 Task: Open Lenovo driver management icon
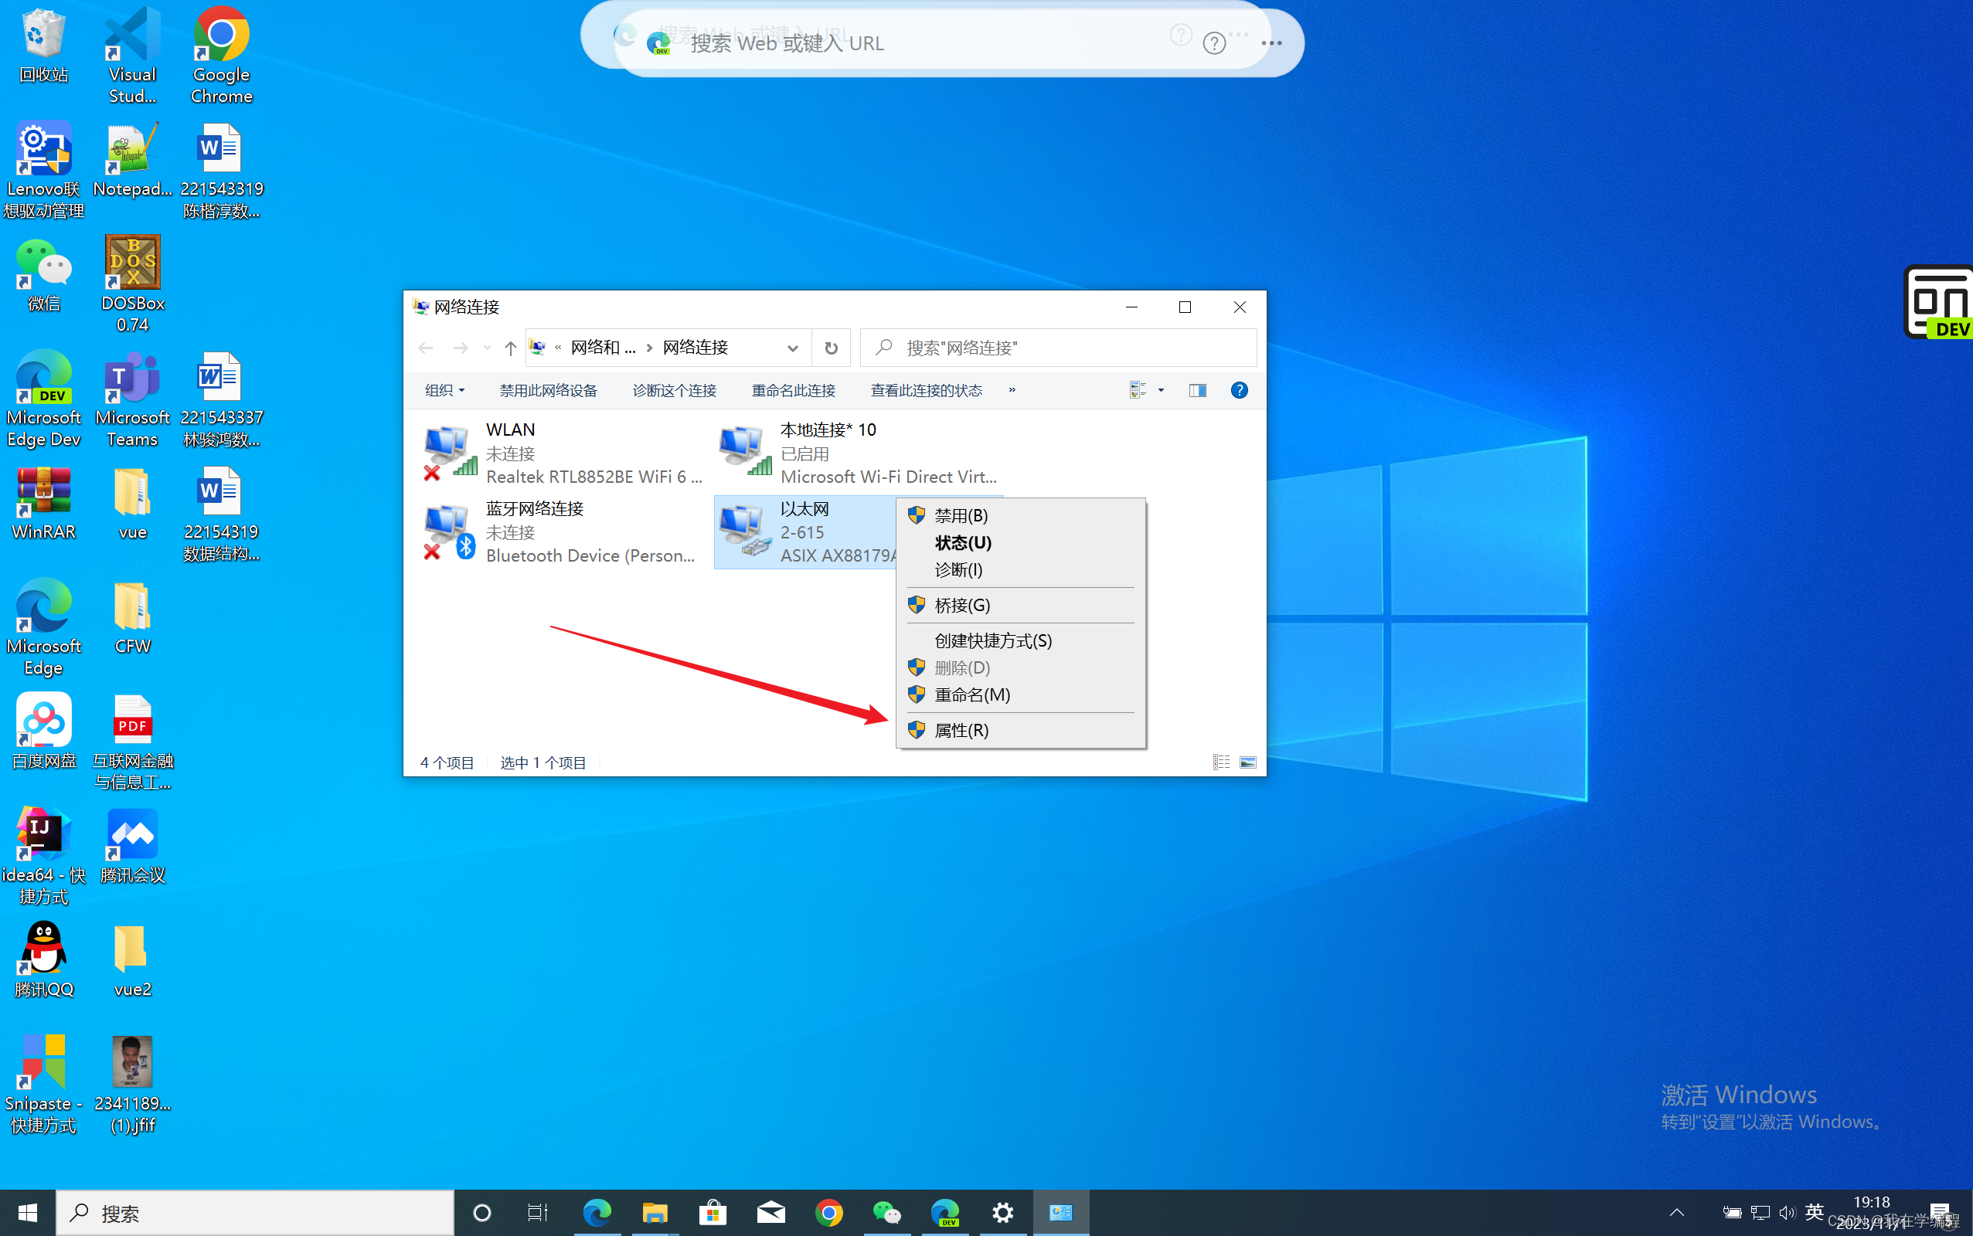[43, 170]
